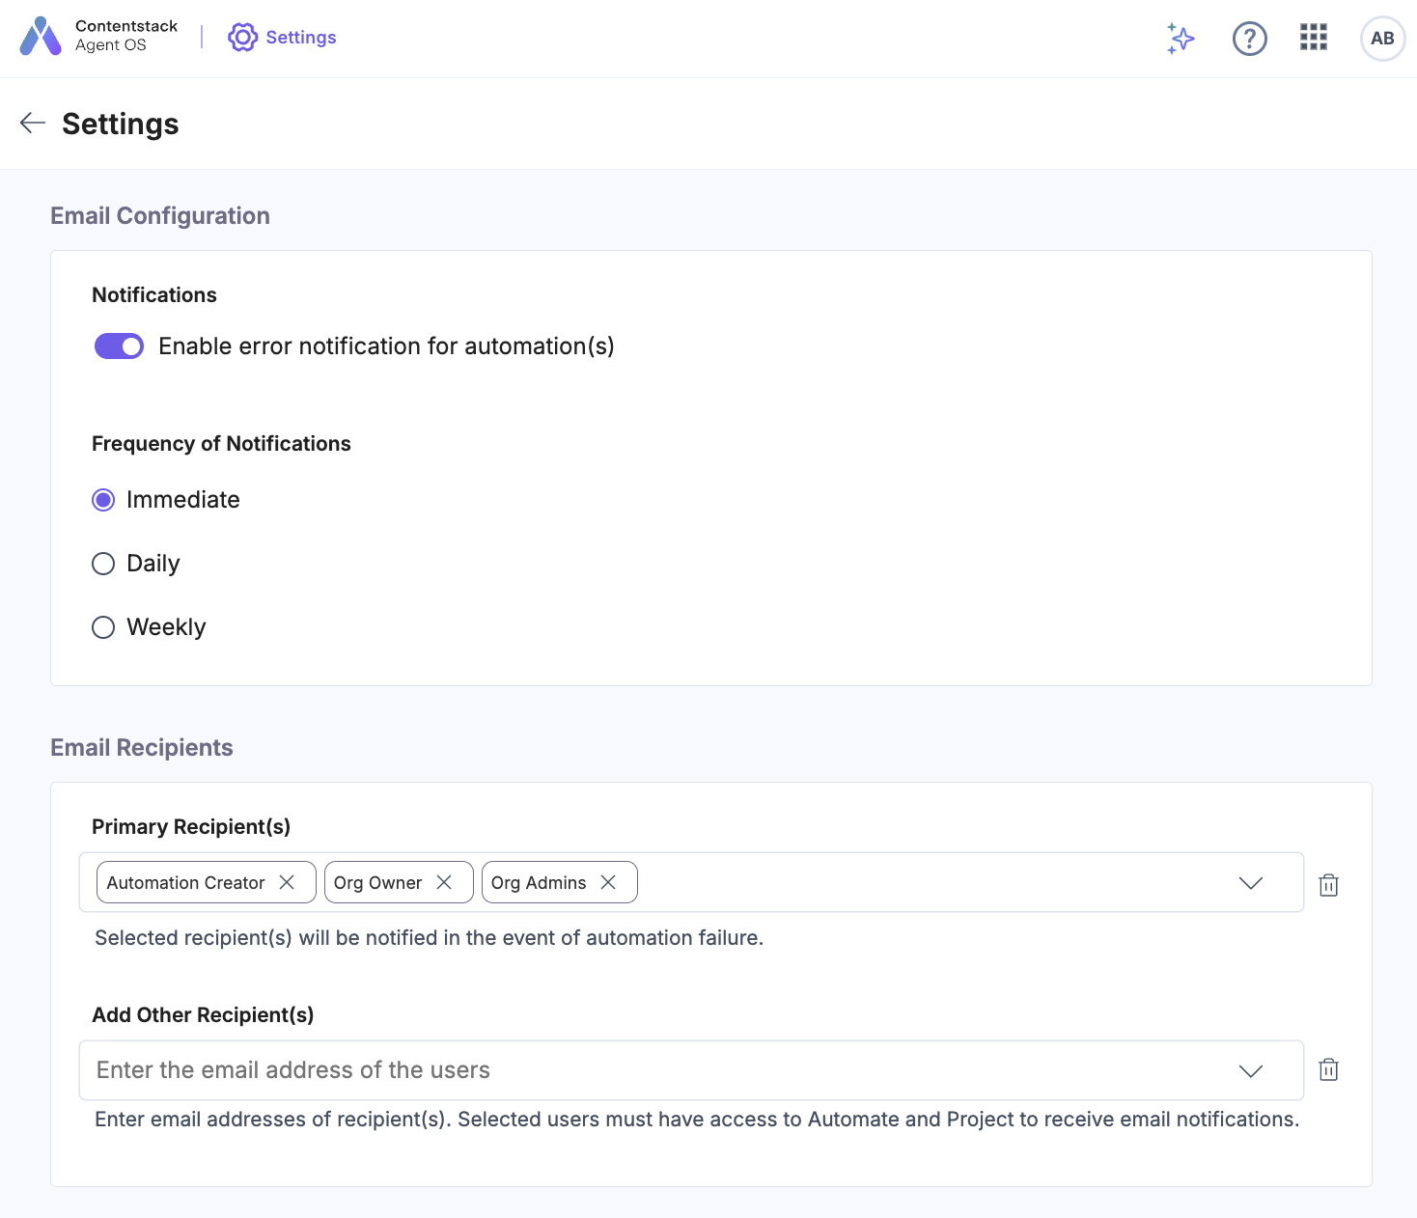
Task: Click the AI sparkle assistant icon
Action: point(1180,39)
